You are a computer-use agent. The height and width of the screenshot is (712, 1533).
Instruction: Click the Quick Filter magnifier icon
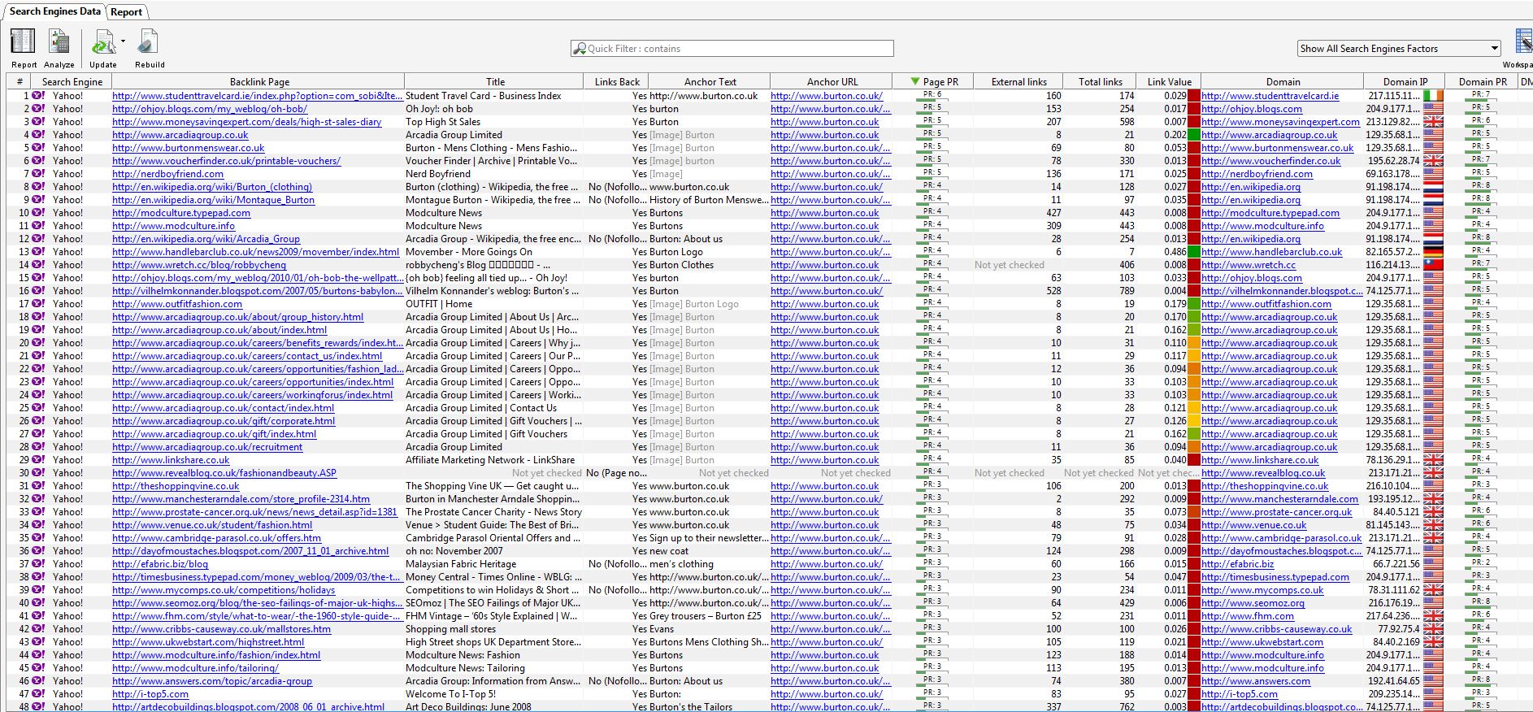pos(580,49)
